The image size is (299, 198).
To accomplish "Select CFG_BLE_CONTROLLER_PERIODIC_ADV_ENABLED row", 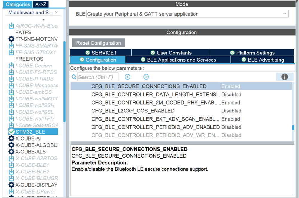I will click(181, 127).
